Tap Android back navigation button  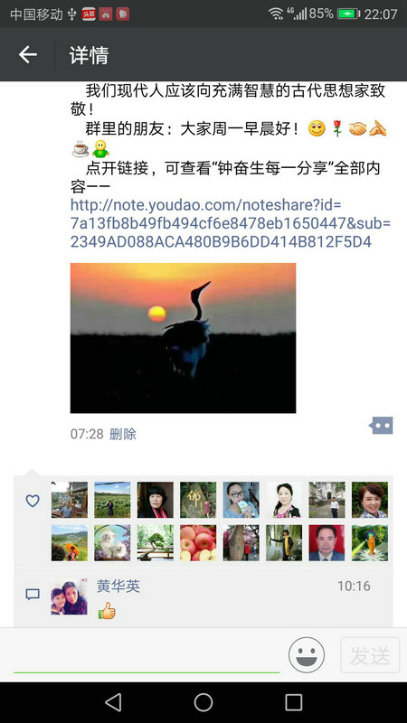tap(113, 702)
